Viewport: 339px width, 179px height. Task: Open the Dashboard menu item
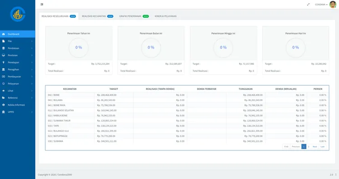point(18,34)
